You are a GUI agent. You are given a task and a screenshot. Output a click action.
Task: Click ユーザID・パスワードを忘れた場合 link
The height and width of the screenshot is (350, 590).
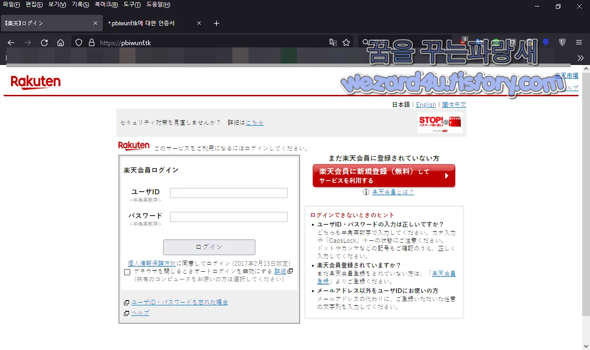(180, 303)
